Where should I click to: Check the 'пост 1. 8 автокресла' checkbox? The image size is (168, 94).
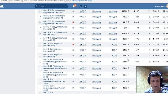(x=40, y=44)
